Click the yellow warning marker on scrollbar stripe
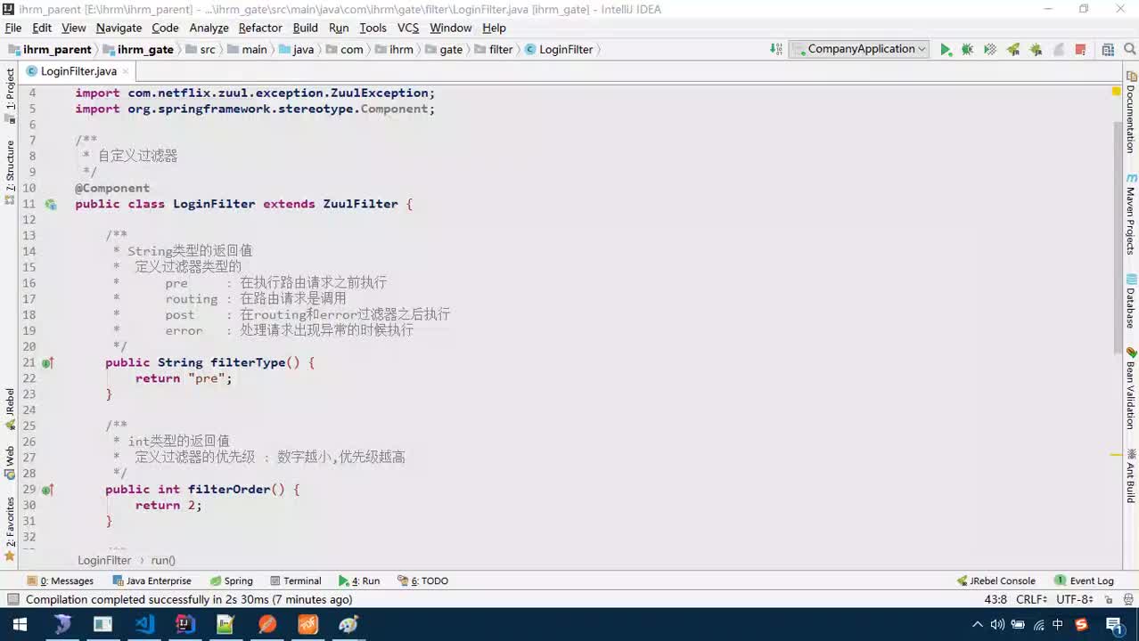This screenshot has width=1139, height=641. pyautogui.click(x=1116, y=455)
